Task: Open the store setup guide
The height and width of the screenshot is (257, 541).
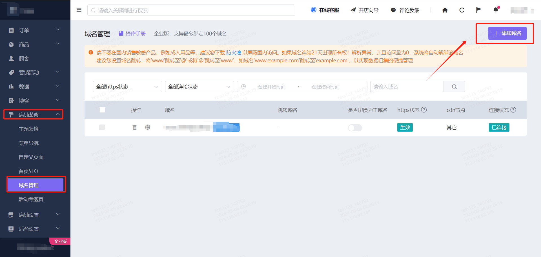Action: (x=364, y=10)
